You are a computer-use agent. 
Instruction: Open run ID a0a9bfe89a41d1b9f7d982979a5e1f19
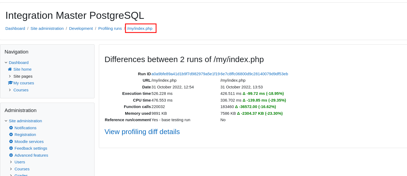pyautogui.click(x=186, y=74)
